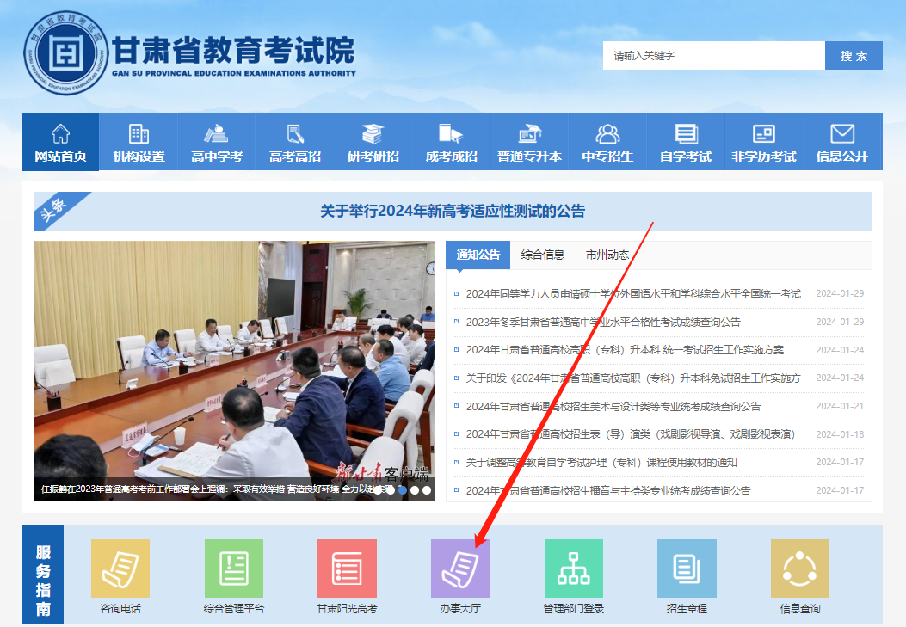
Task: Click the 搜索 button
Action: click(x=854, y=56)
